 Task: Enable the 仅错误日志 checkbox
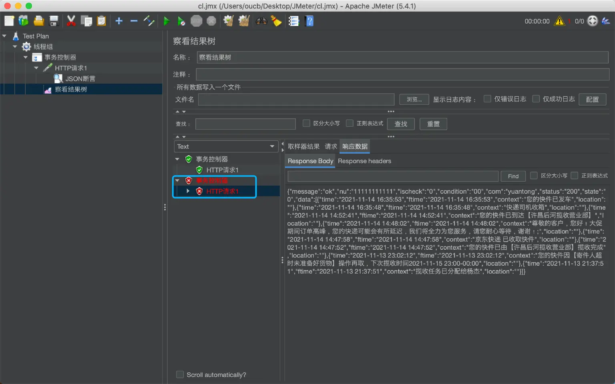pos(487,99)
